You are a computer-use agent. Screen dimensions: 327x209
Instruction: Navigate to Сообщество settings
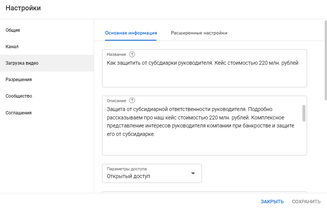click(19, 96)
